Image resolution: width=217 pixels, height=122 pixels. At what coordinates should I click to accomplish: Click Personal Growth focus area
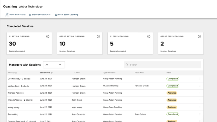(x=142, y=86)
